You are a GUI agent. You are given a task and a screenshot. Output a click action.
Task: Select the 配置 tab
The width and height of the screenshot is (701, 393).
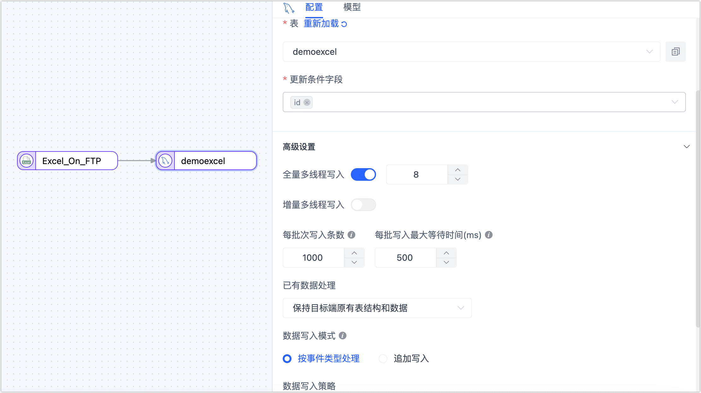tap(314, 7)
